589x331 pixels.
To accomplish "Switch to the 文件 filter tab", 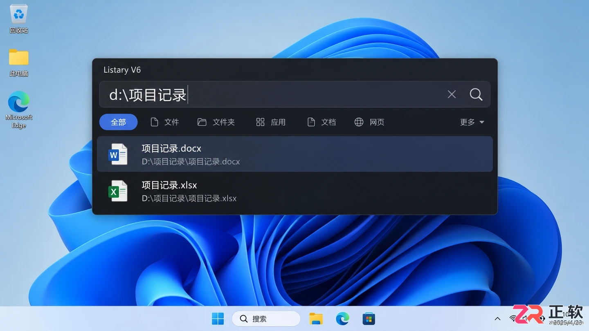I will point(165,122).
